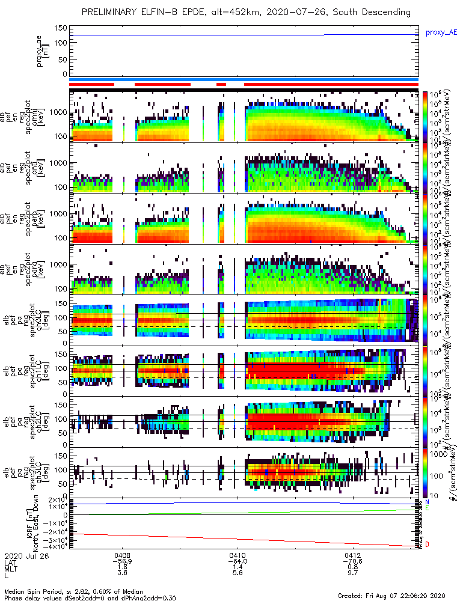Click the ch2LC pitch-angle spectrogram panel
Screen dimensions: 466x601
(x=244, y=422)
